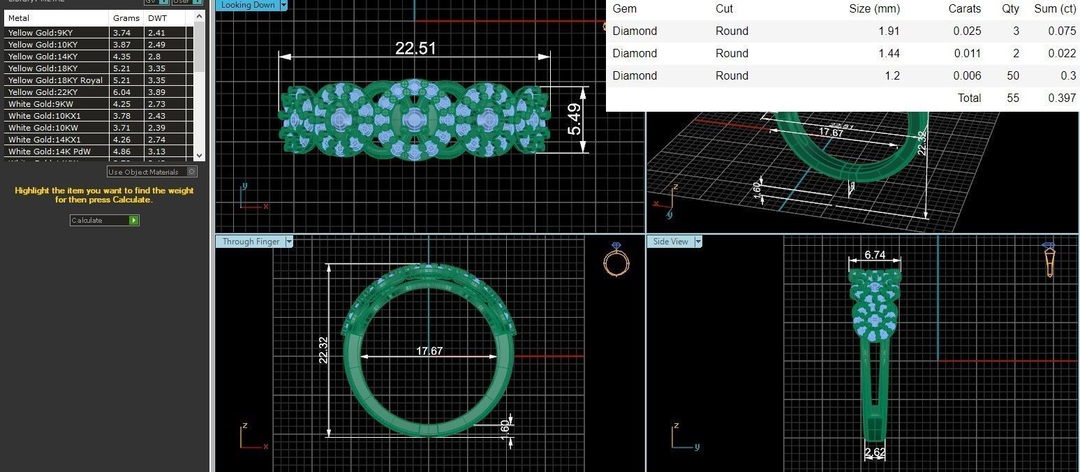1080x472 pixels.
Task: Click the DWT column header
Action: pyautogui.click(x=165, y=18)
